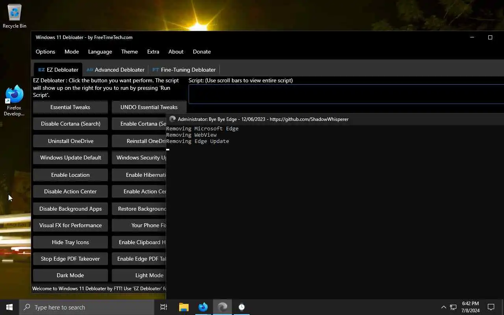Screen dimensions: 504x315
Task: Click the Essential Tweaks button
Action: point(70,107)
